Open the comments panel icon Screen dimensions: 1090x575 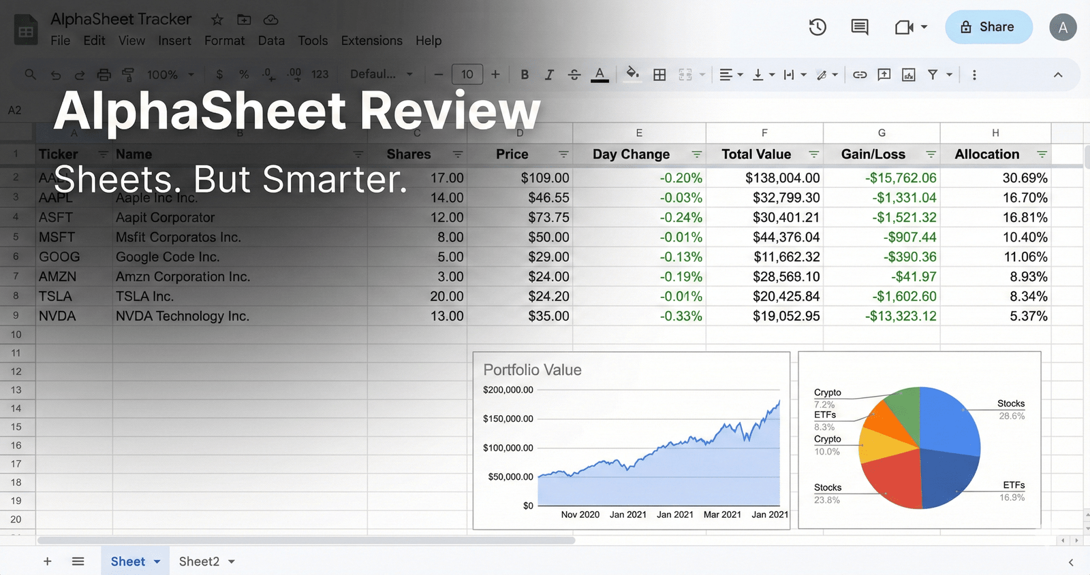point(860,27)
